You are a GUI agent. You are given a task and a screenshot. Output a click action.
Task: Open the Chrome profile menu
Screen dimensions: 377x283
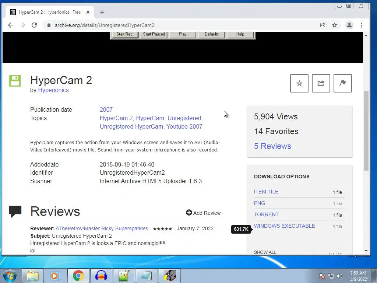coord(349,25)
